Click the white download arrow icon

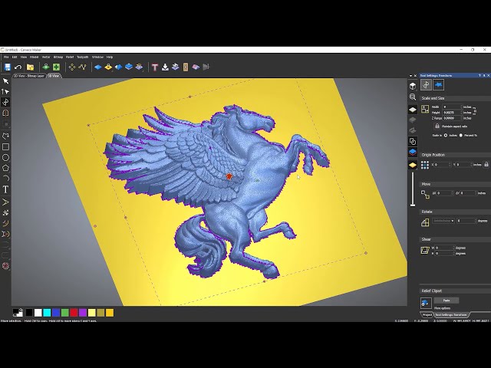(165, 67)
